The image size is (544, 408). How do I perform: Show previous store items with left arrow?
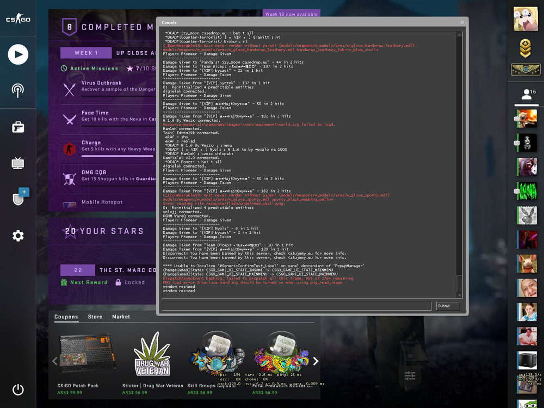point(54,361)
